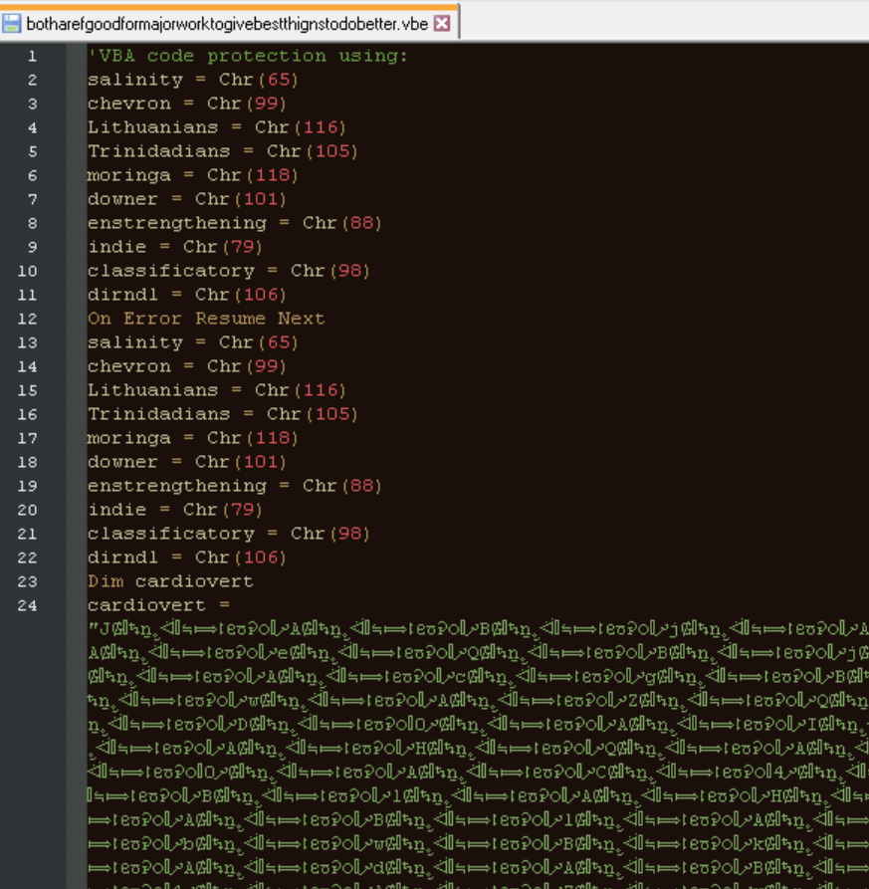Click line number 12 in the gutter
Viewport: 869px width, 889px height.
(27, 319)
